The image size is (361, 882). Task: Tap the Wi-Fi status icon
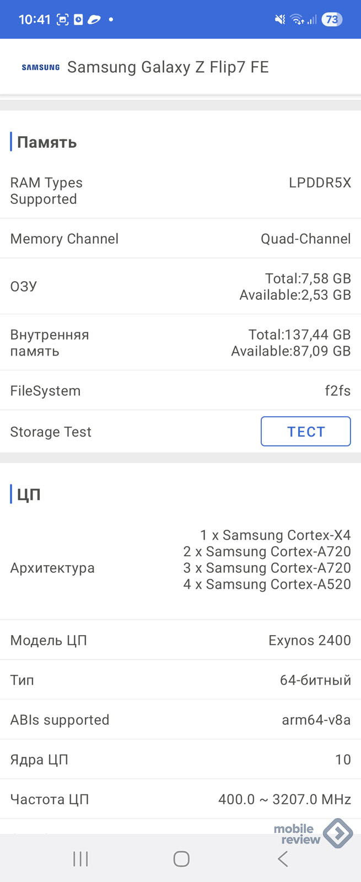[297, 20]
